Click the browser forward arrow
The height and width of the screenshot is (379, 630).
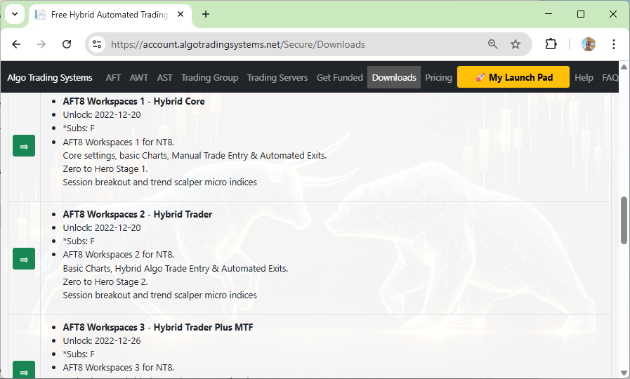pos(41,44)
